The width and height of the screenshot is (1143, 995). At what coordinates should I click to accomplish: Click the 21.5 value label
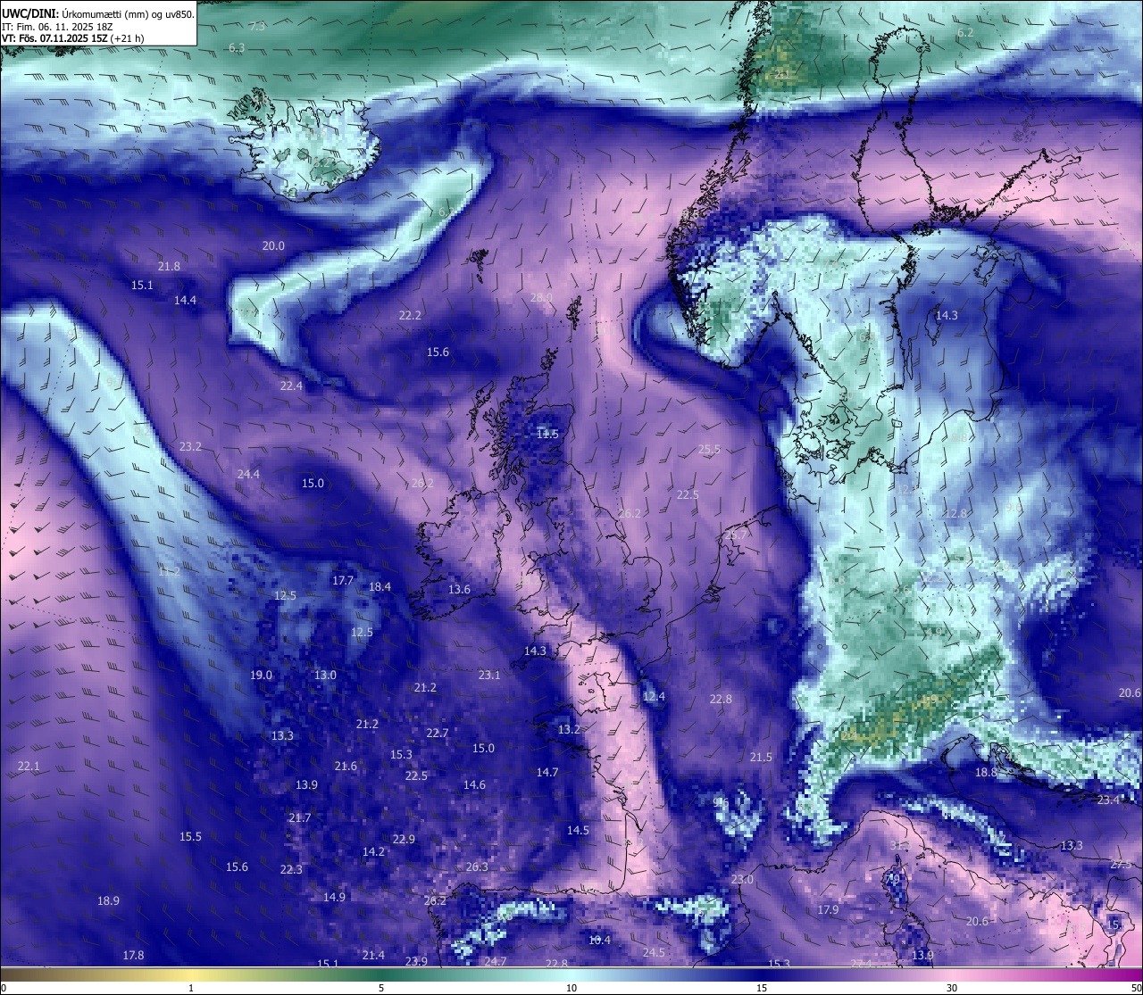[x=761, y=757]
